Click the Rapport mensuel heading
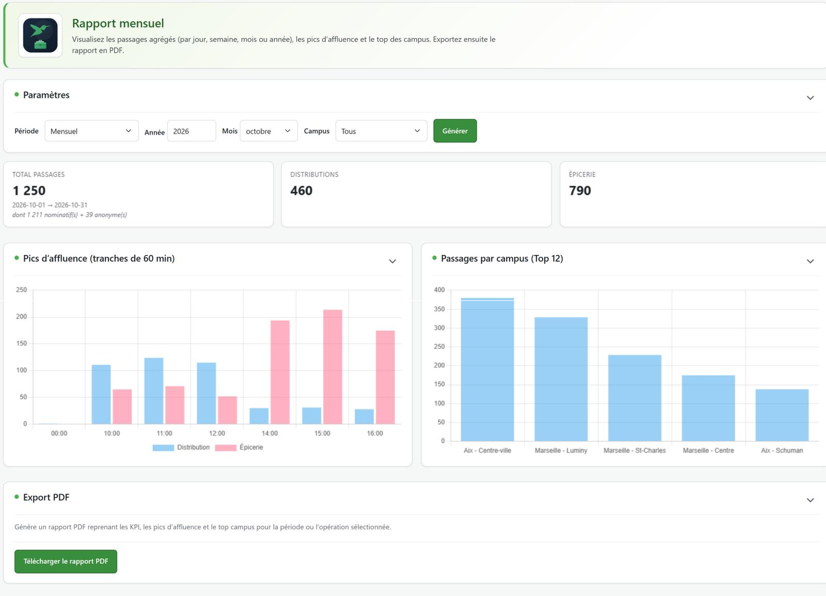 pos(118,23)
